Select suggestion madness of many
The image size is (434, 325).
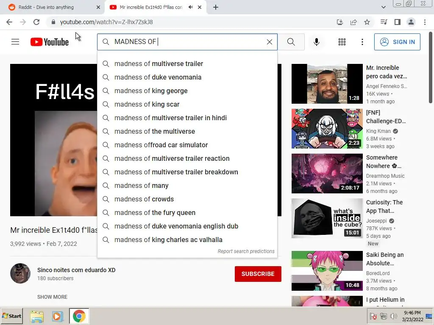point(187,185)
